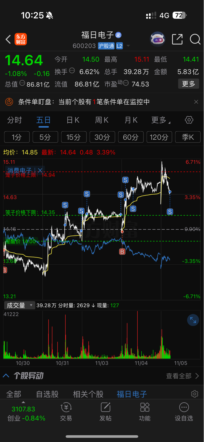204x442 pixels.
Task: Switch to the 分时 tab
Action: point(14,120)
